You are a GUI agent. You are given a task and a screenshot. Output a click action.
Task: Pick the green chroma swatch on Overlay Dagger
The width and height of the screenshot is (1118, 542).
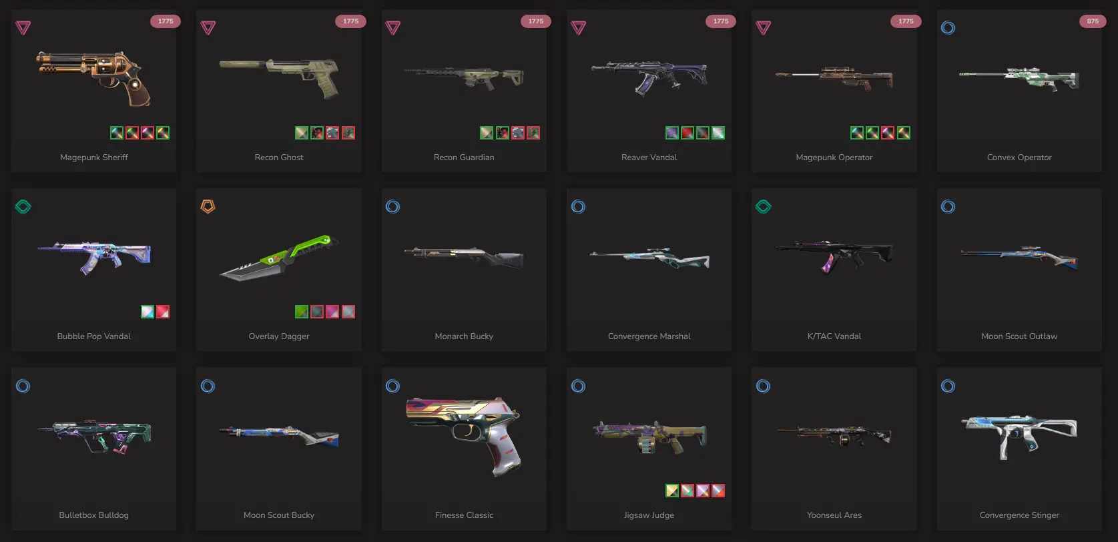pos(302,312)
